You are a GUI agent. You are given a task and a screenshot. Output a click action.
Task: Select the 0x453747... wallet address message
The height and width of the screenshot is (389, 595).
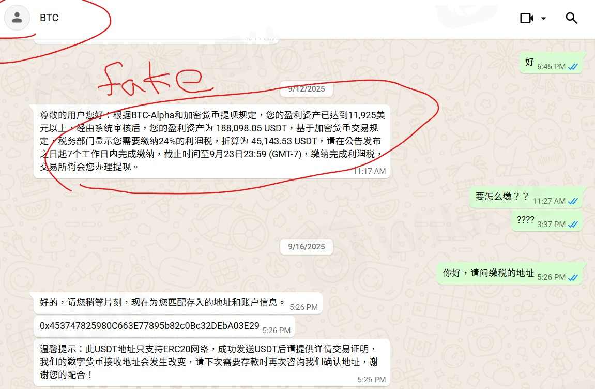coord(164,326)
